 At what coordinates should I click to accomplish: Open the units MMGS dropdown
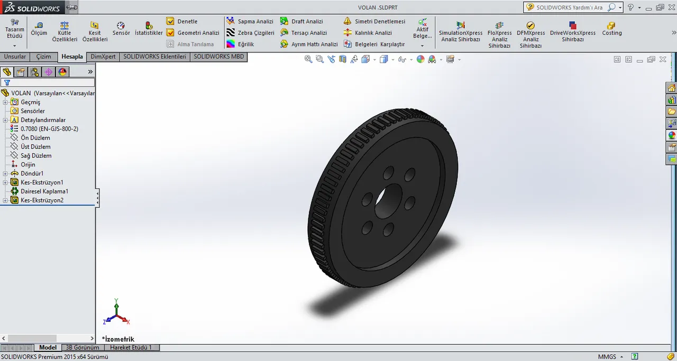point(610,357)
